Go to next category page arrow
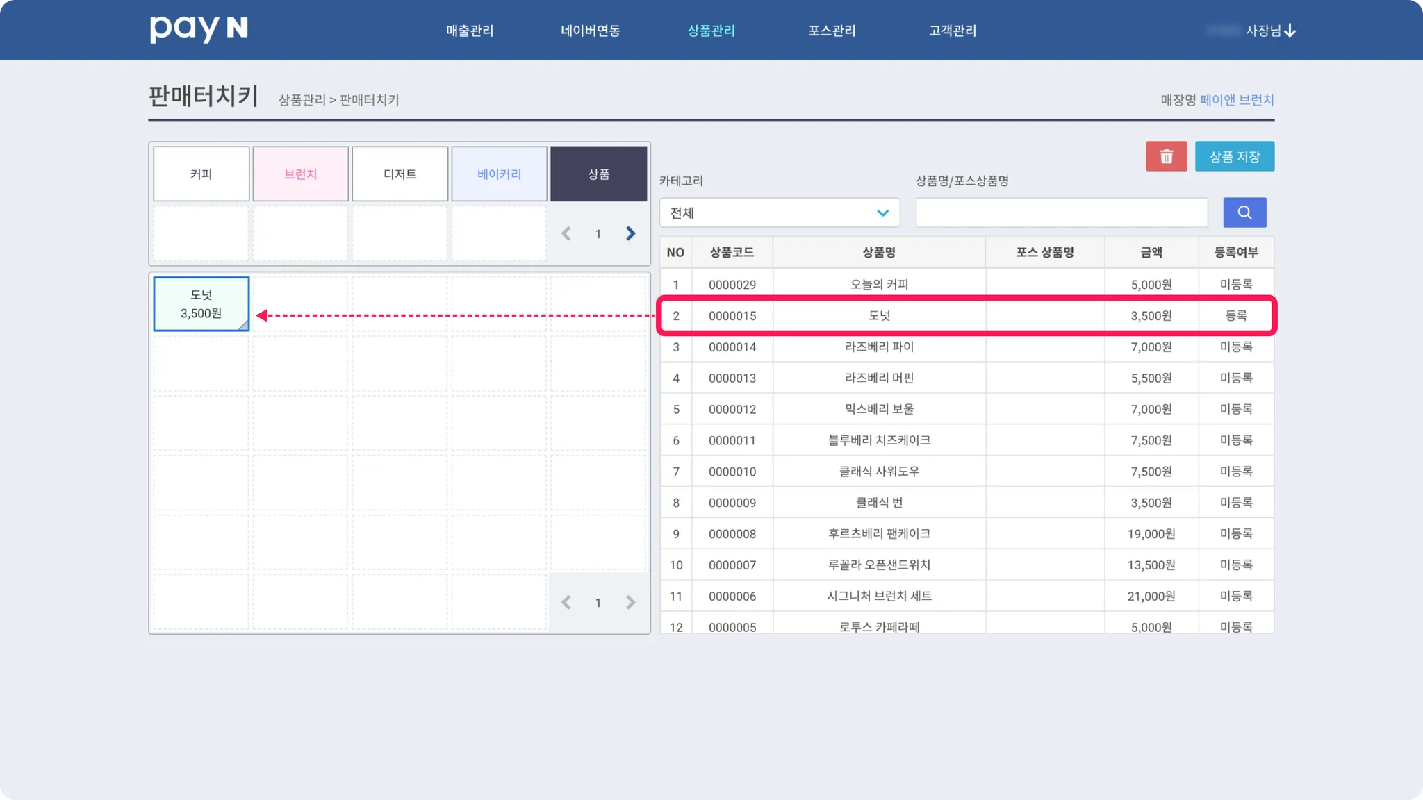1423x800 pixels. [x=630, y=233]
